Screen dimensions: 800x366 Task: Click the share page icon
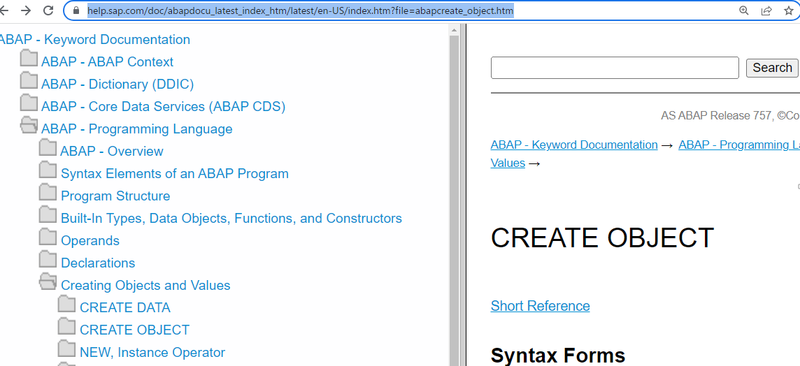(766, 10)
